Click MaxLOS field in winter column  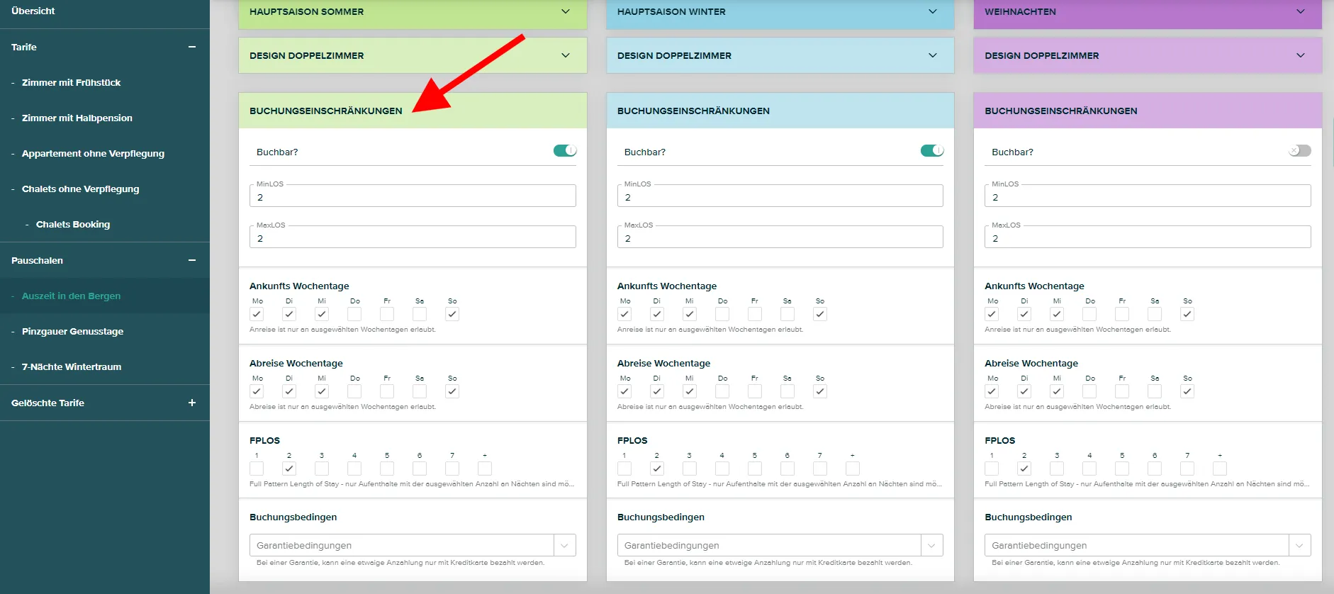point(780,237)
